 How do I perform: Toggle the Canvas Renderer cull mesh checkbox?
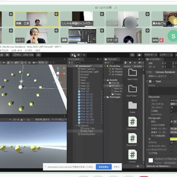tap(171, 76)
